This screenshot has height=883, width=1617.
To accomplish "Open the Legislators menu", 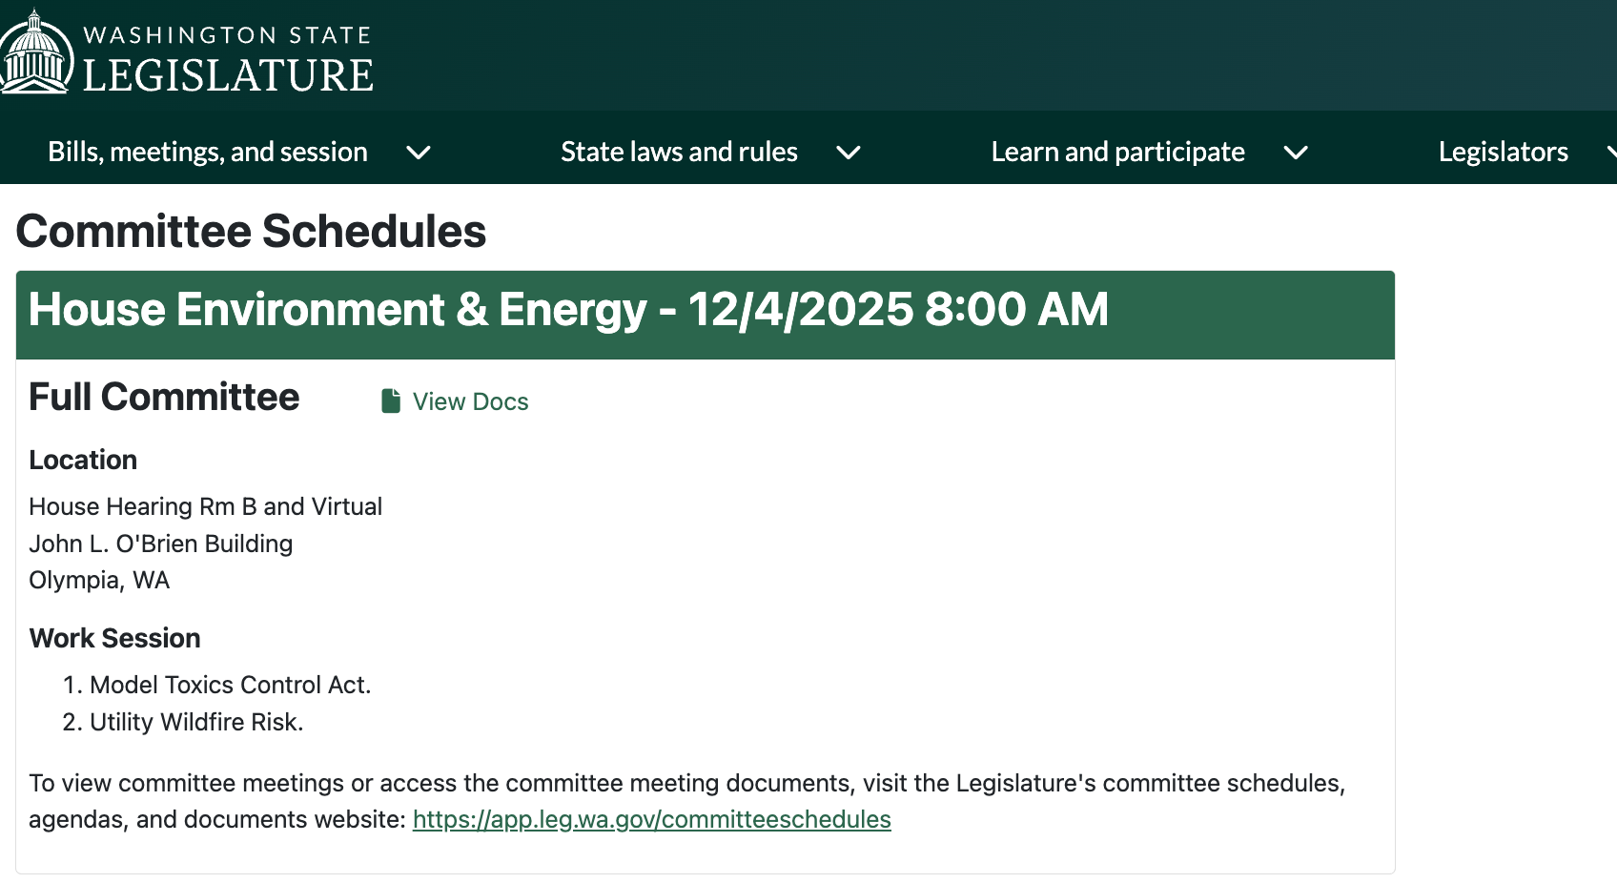I will click(1503, 152).
